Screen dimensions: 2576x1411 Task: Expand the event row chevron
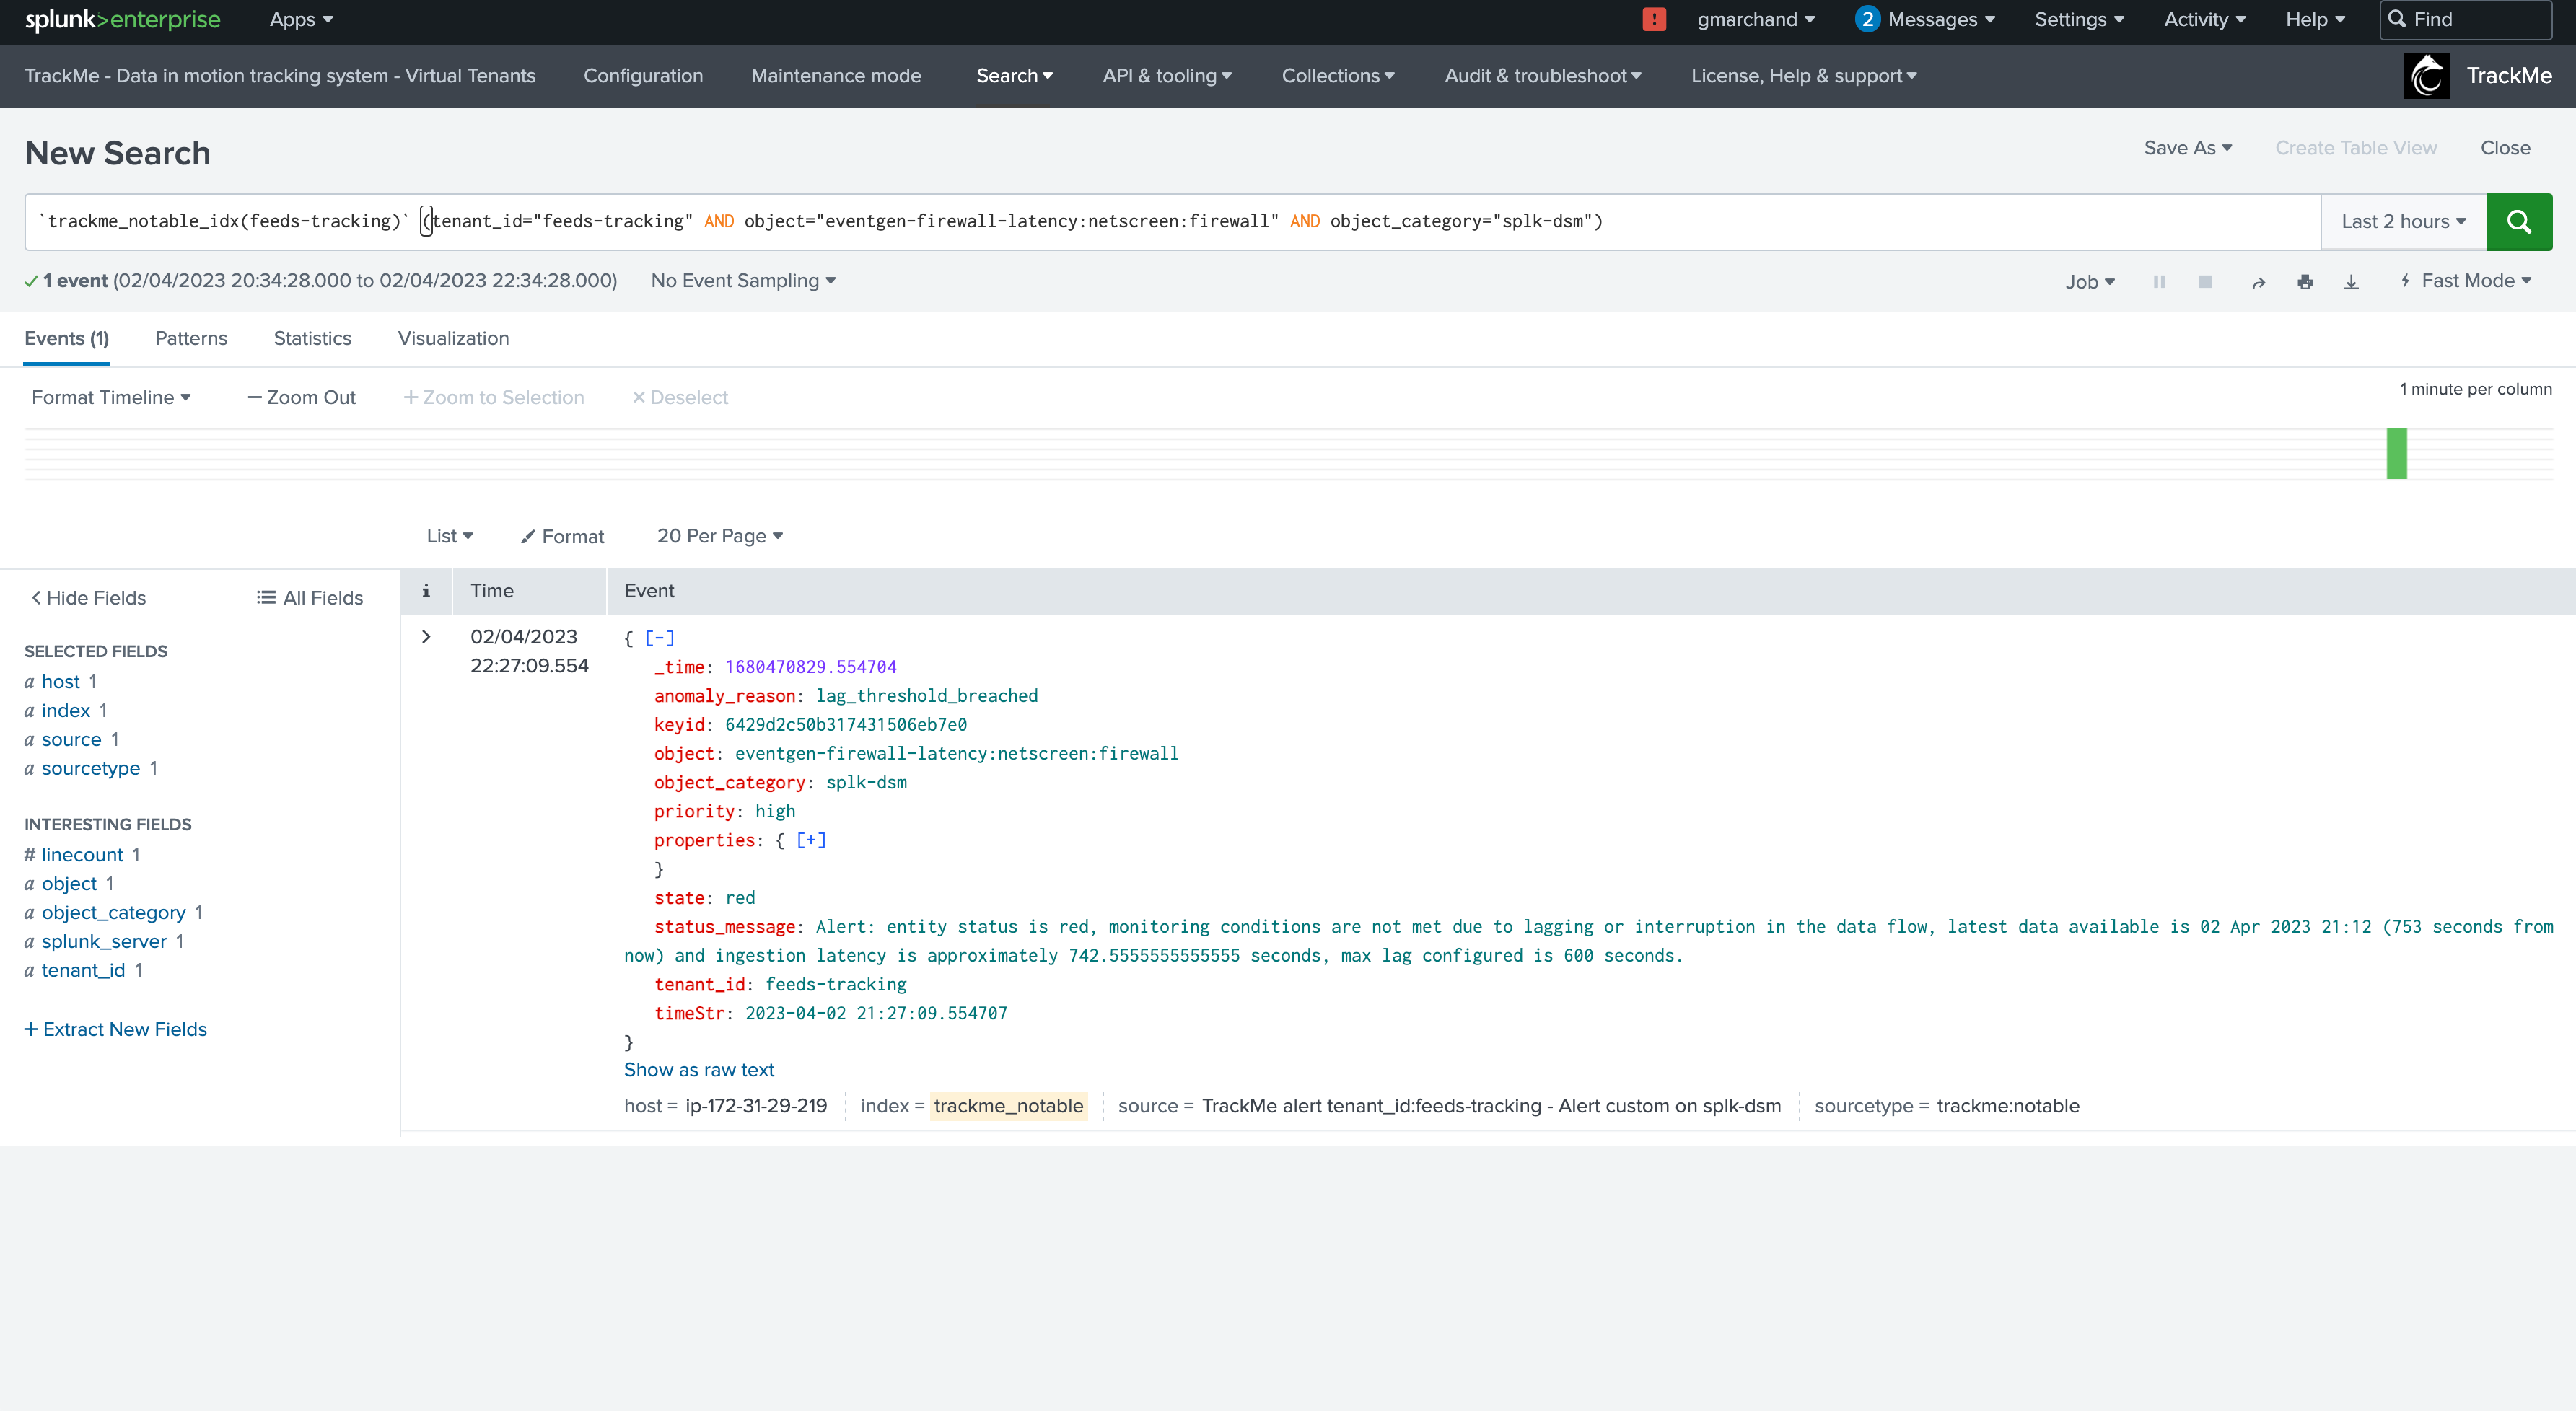point(426,637)
